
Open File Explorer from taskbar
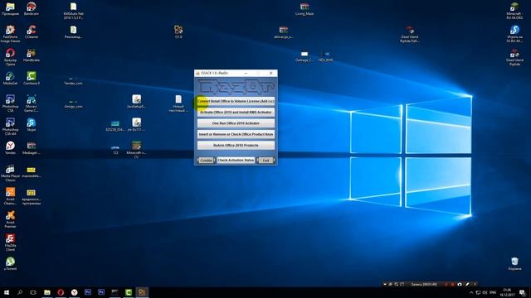pyautogui.click(x=47, y=292)
